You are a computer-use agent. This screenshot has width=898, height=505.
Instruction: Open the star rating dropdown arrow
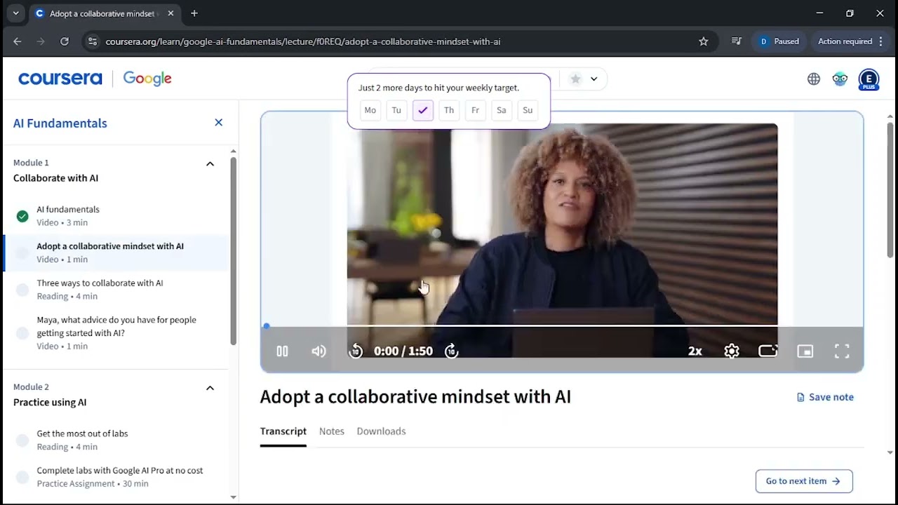point(594,79)
